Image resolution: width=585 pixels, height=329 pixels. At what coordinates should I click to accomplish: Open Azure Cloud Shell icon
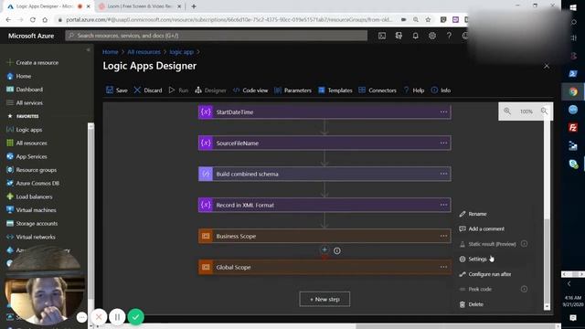[382, 36]
